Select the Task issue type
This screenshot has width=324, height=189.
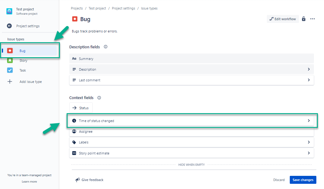pos(23,70)
